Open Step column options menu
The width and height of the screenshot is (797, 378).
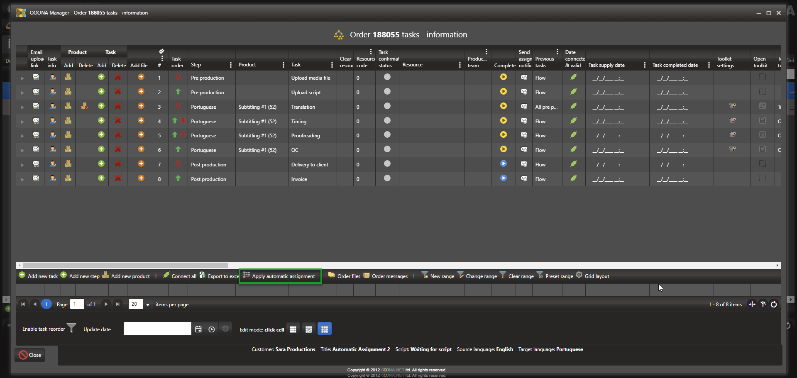coord(230,65)
